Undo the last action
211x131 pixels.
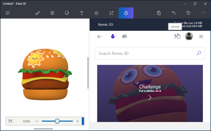pyautogui.click(x=174, y=13)
